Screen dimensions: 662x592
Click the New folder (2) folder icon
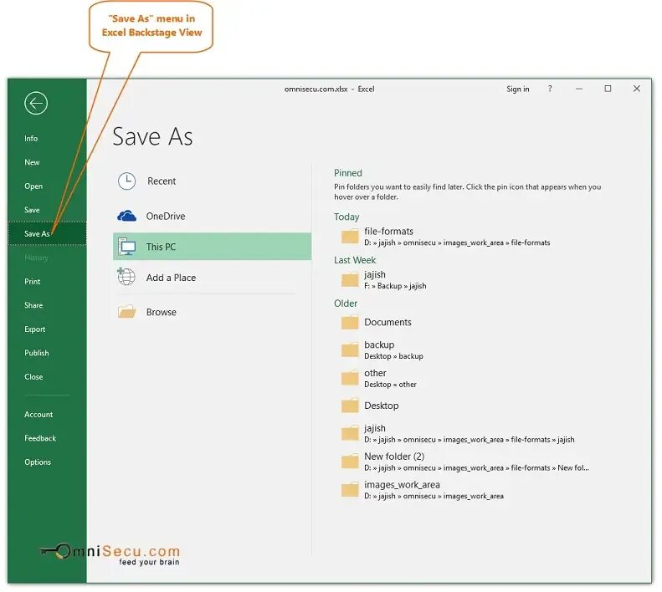(350, 462)
